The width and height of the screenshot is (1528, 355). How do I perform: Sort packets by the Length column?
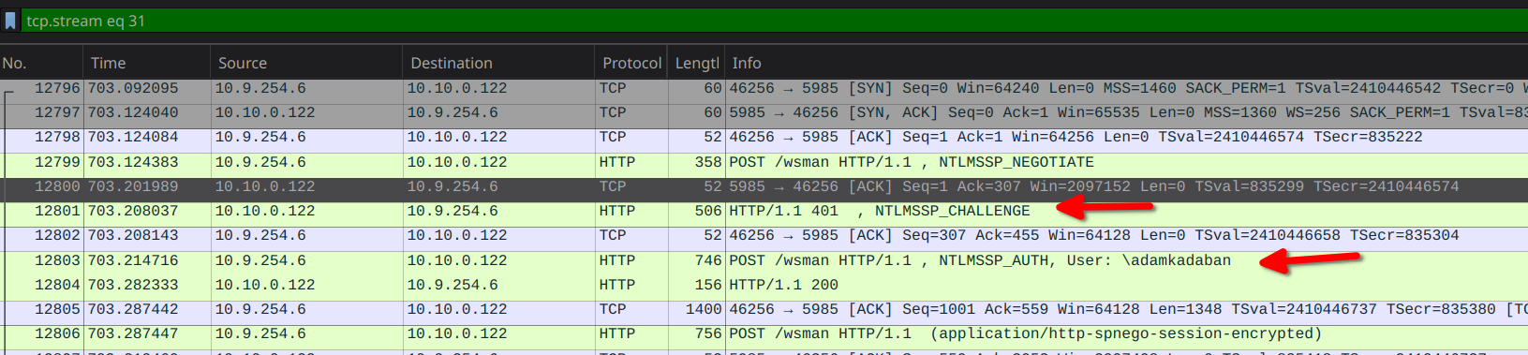[696, 63]
